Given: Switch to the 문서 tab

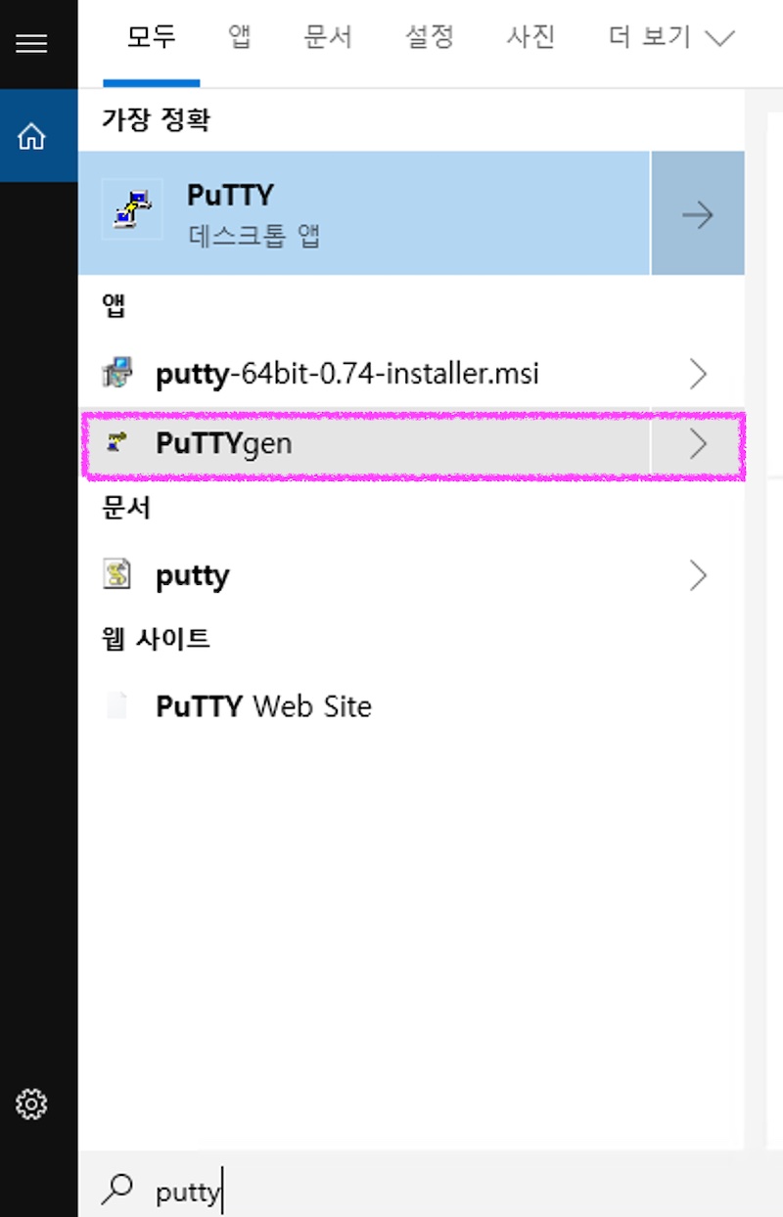Looking at the screenshot, I should tap(329, 38).
